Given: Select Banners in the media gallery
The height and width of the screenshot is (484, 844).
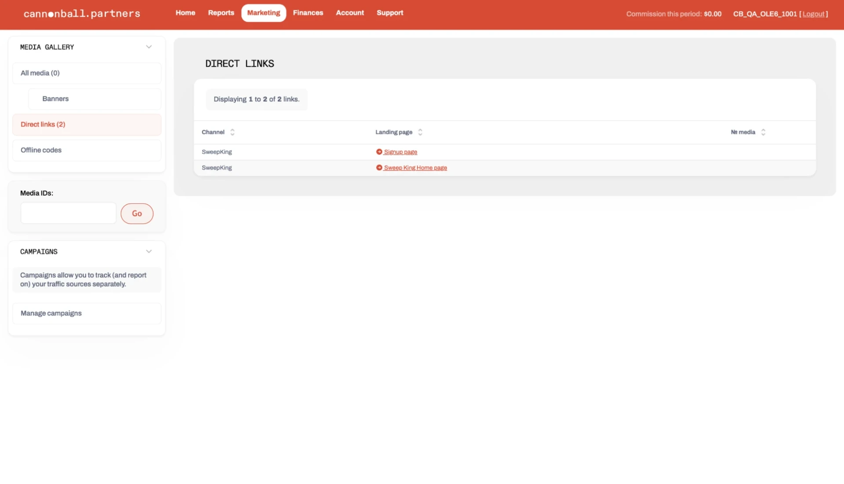Looking at the screenshot, I should (95, 99).
